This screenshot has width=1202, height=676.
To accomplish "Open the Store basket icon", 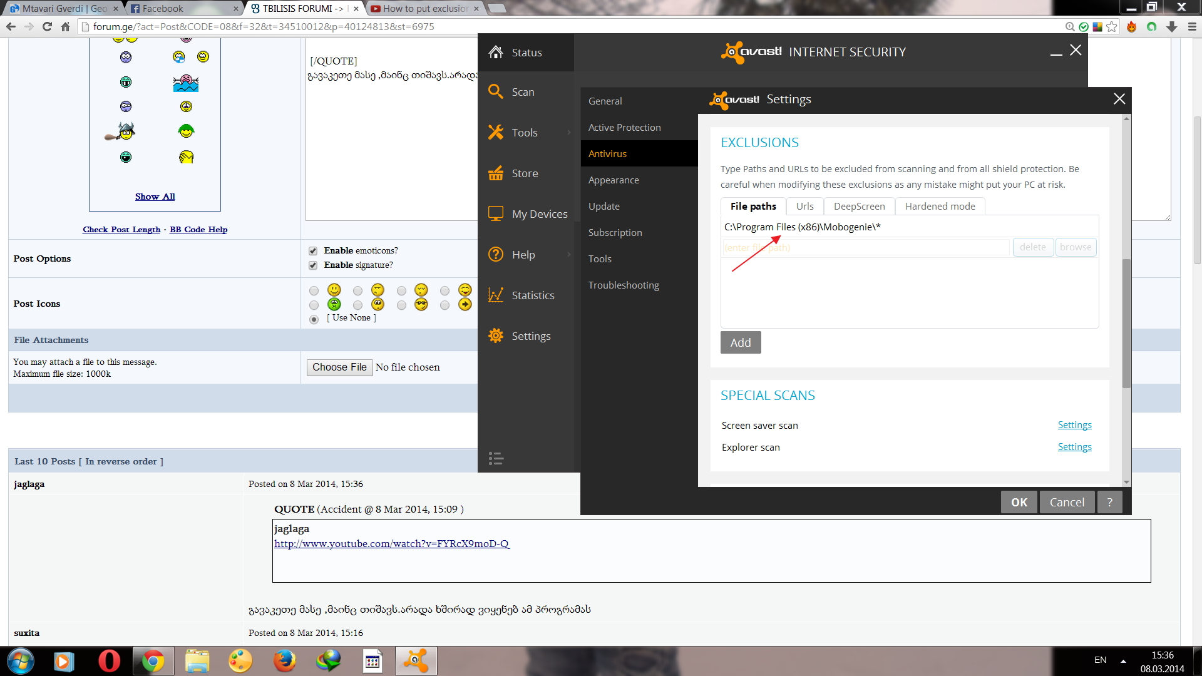I will (496, 173).
